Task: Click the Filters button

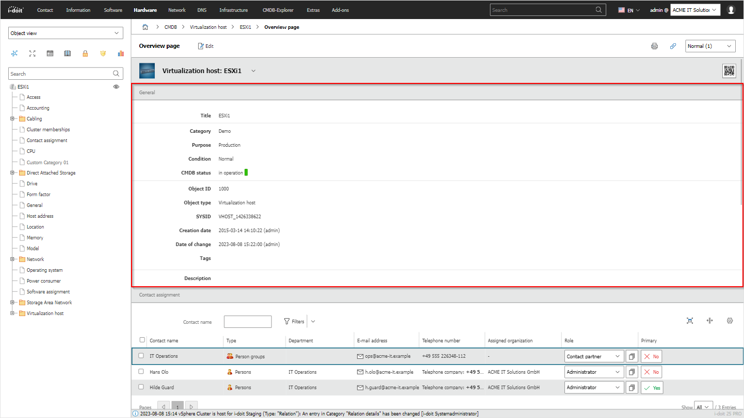Action: (294, 321)
